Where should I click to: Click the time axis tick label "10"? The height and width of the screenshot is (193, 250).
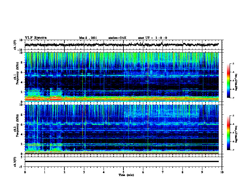pos(222,172)
